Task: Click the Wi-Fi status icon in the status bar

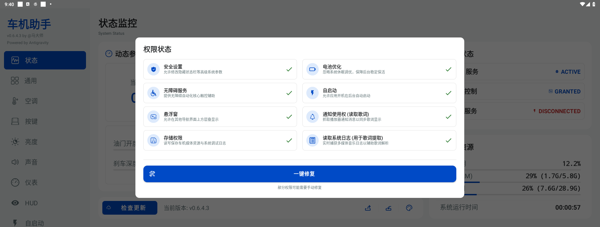Action: pos(582,4)
